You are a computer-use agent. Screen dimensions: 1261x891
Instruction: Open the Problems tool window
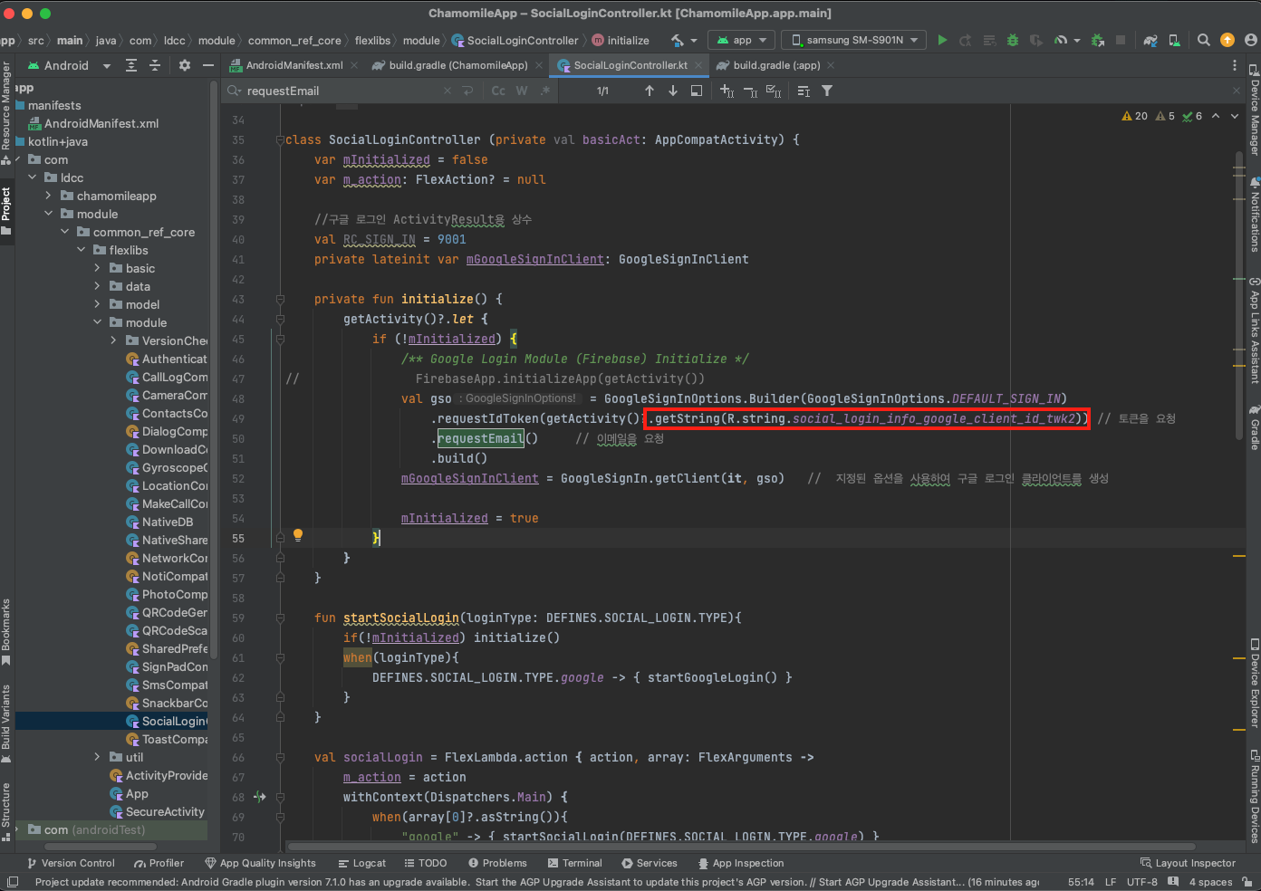[x=497, y=863]
